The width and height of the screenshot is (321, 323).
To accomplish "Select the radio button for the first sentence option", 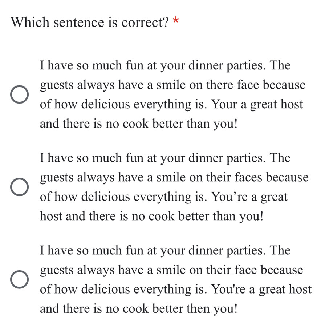I will pos(19,95).
